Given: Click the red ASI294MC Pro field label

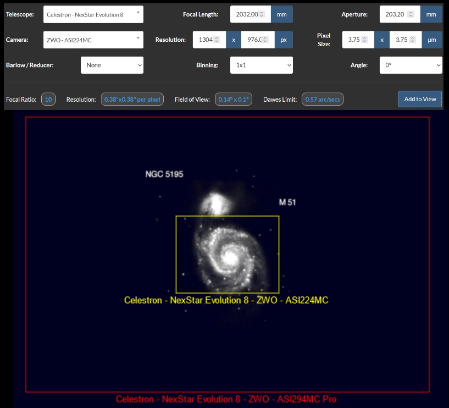Looking at the screenshot, I should (x=226, y=399).
